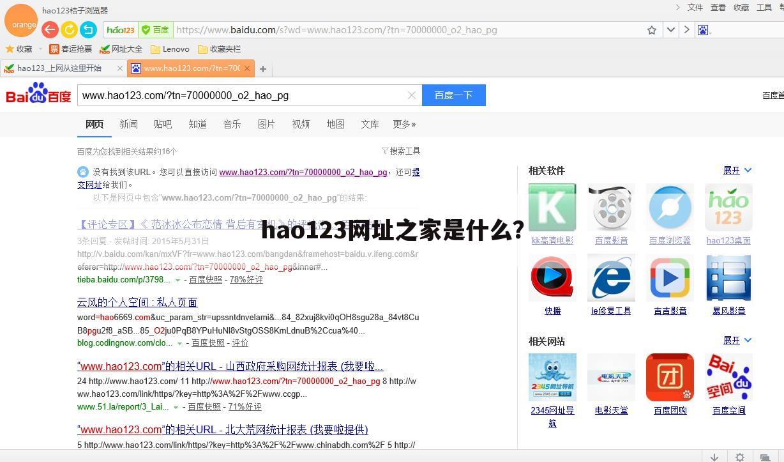Expand dropdown arrow next to blog.codingnow.com
This screenshot has width=784, height=462.
pyautogui.click(x=179, y=343)
